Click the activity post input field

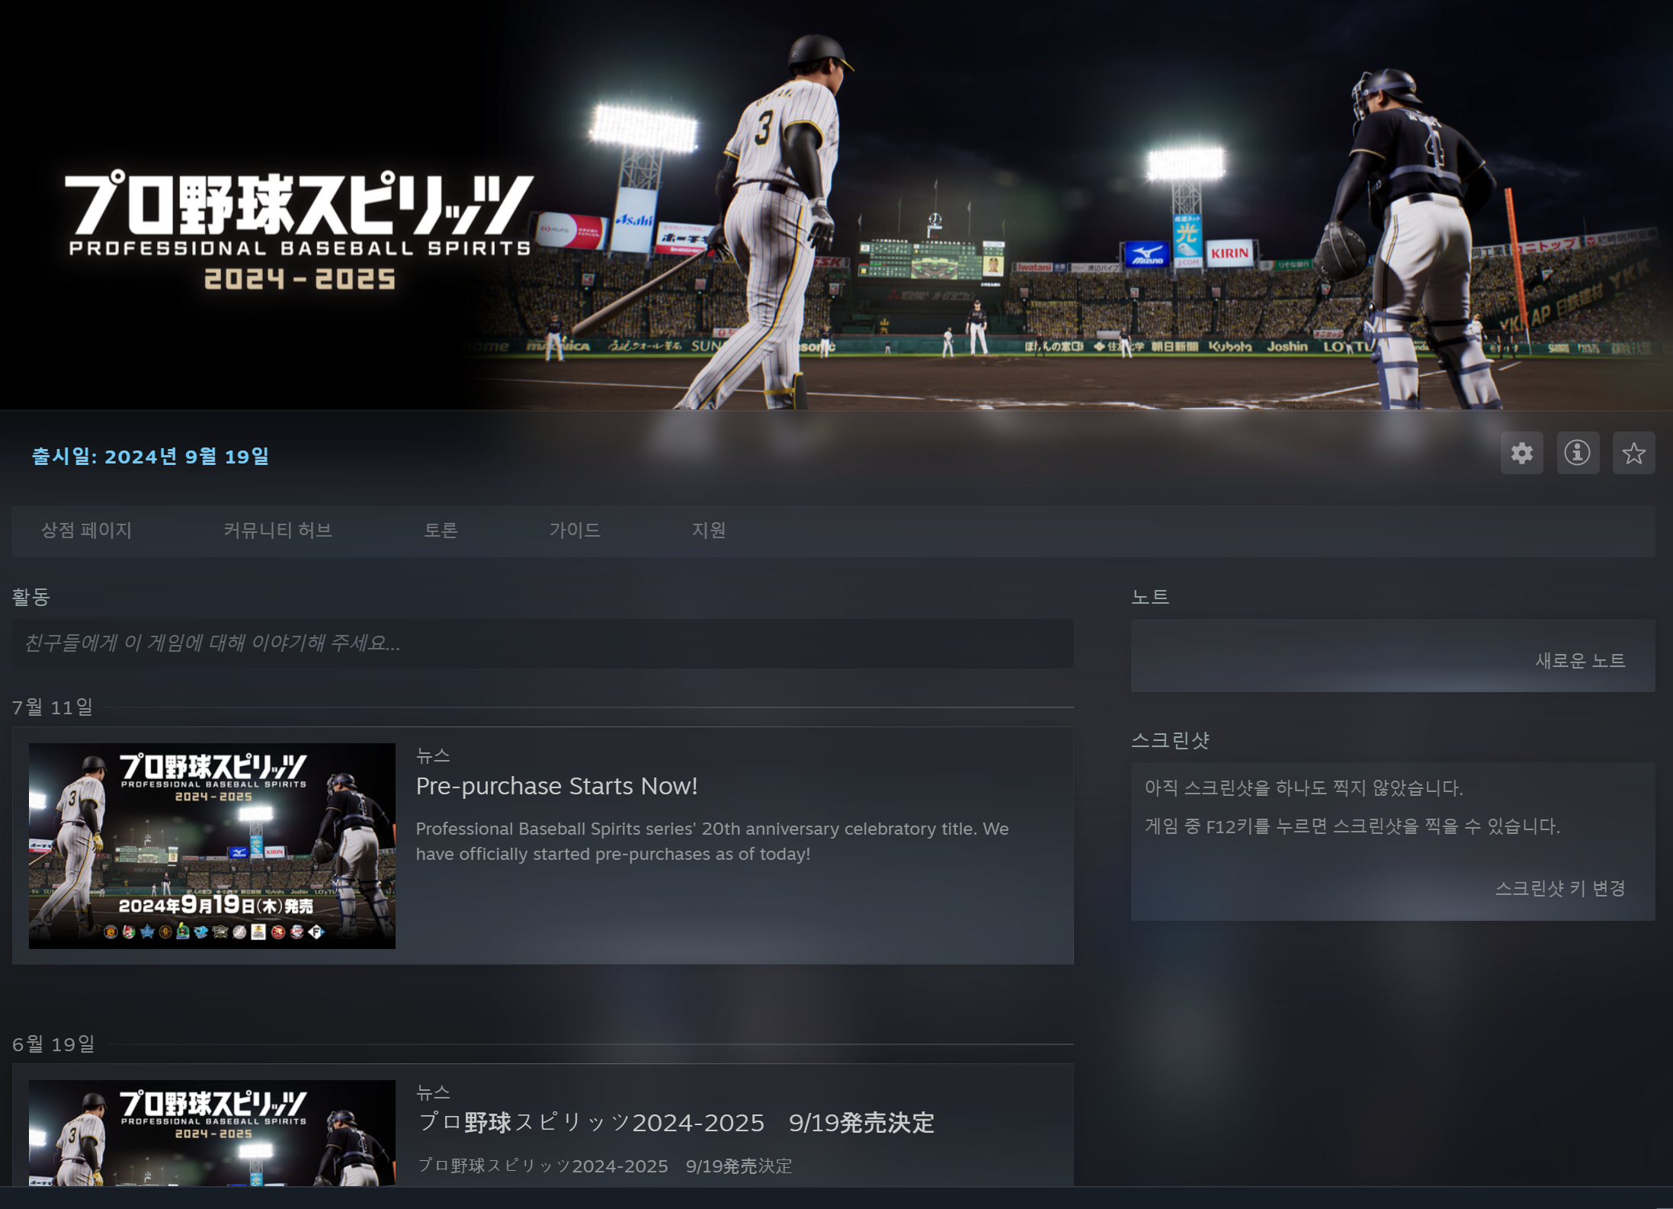pos(543,643)
